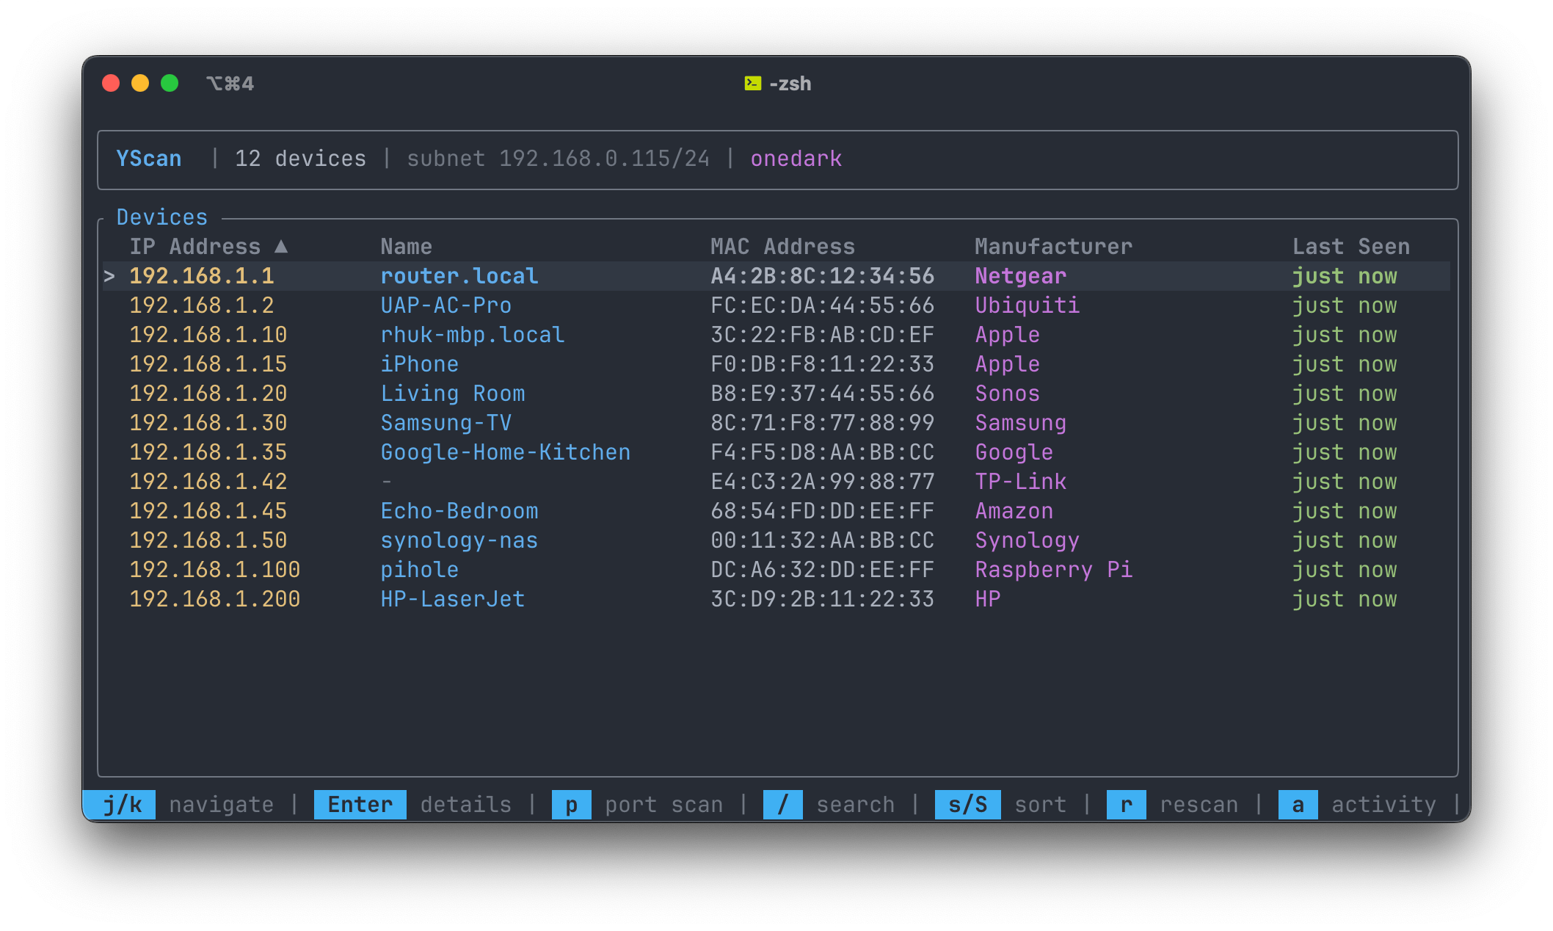Click MAC address 3C:22:FB:AB:CD:EF
This screenshot has height=931, width=1553.
point(823,335)
